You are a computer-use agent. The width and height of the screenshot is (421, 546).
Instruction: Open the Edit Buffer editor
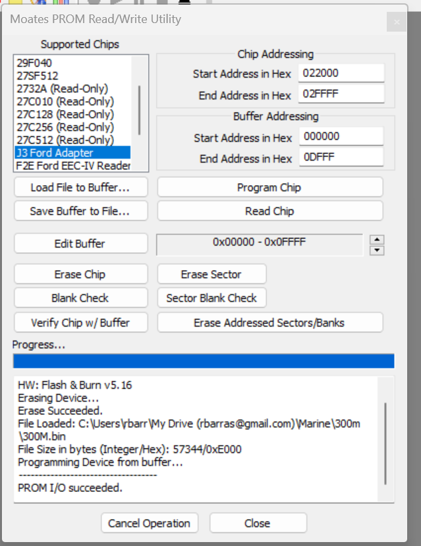80,244
